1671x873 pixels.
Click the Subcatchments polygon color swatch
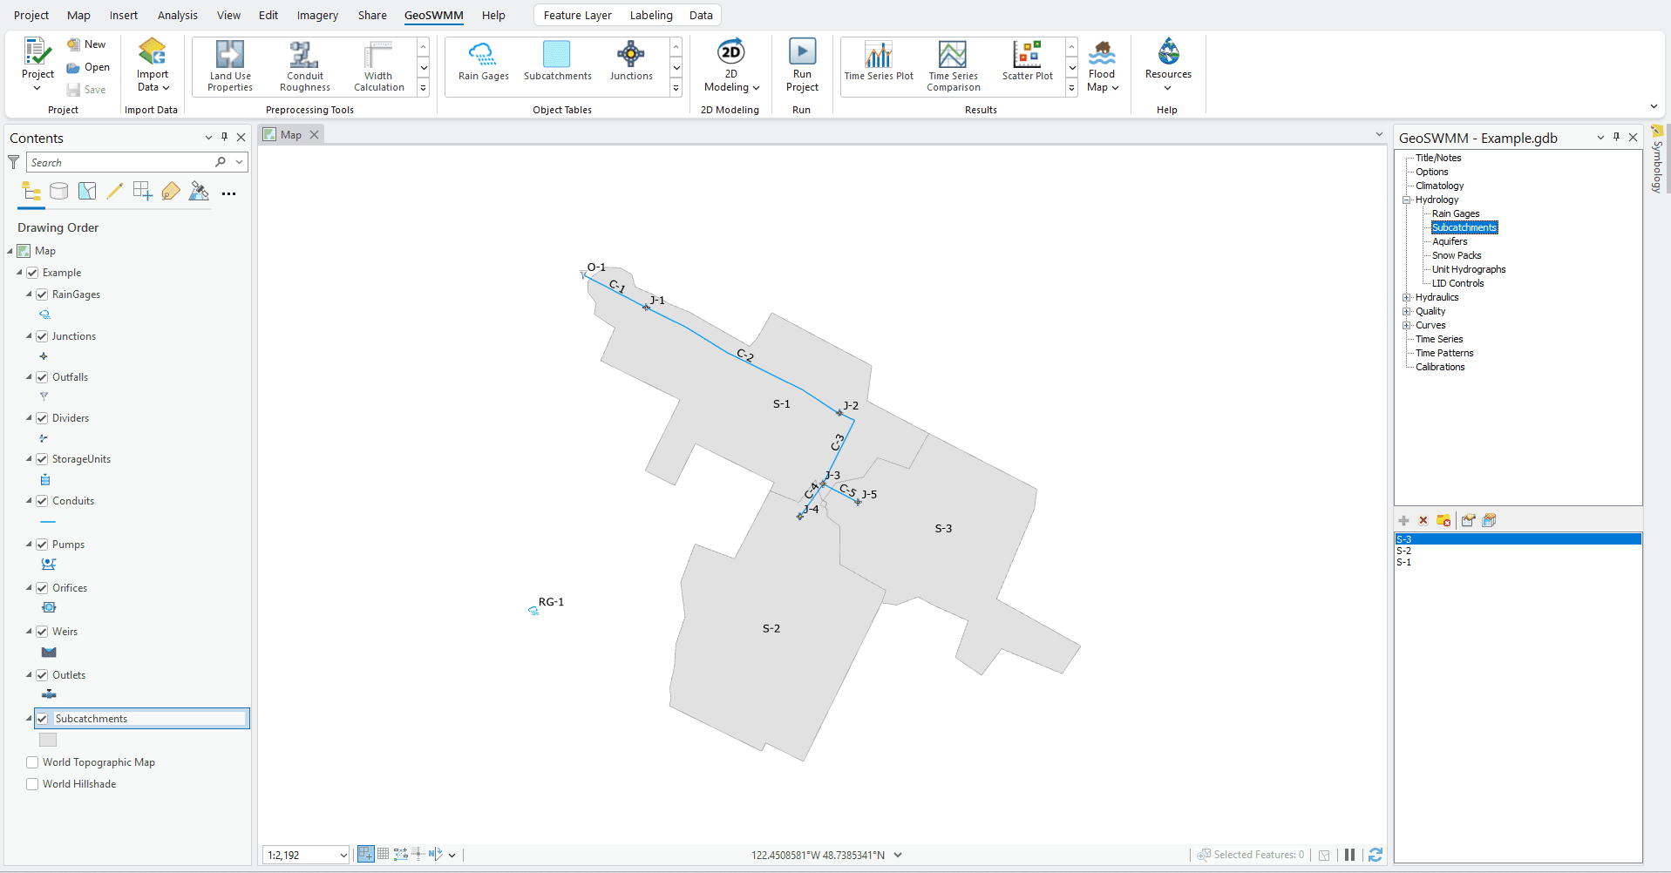[x=47, y=739]
